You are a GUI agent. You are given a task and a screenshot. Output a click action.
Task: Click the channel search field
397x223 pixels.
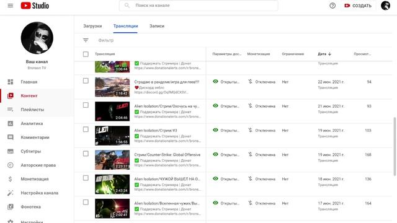click(198, 6)
